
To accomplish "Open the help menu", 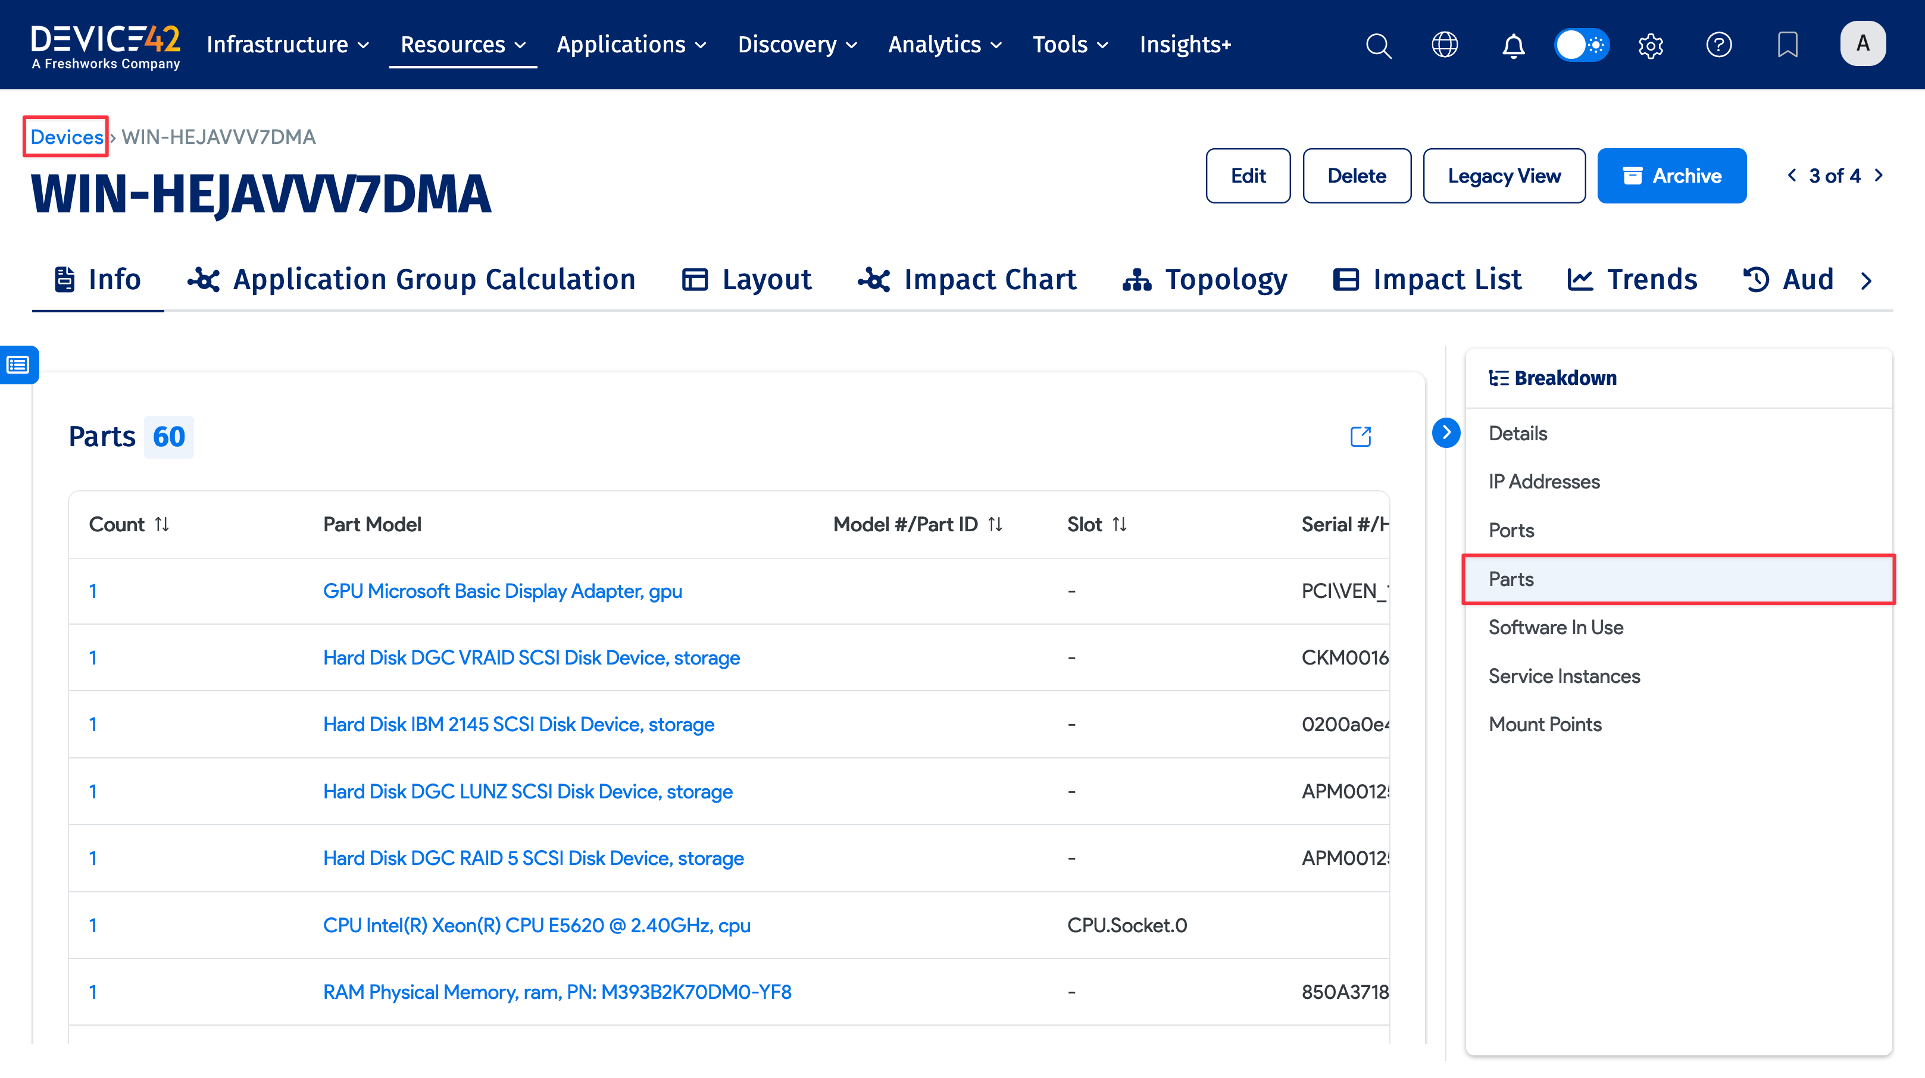I will pyautogui.click(x=1719, y=45).
